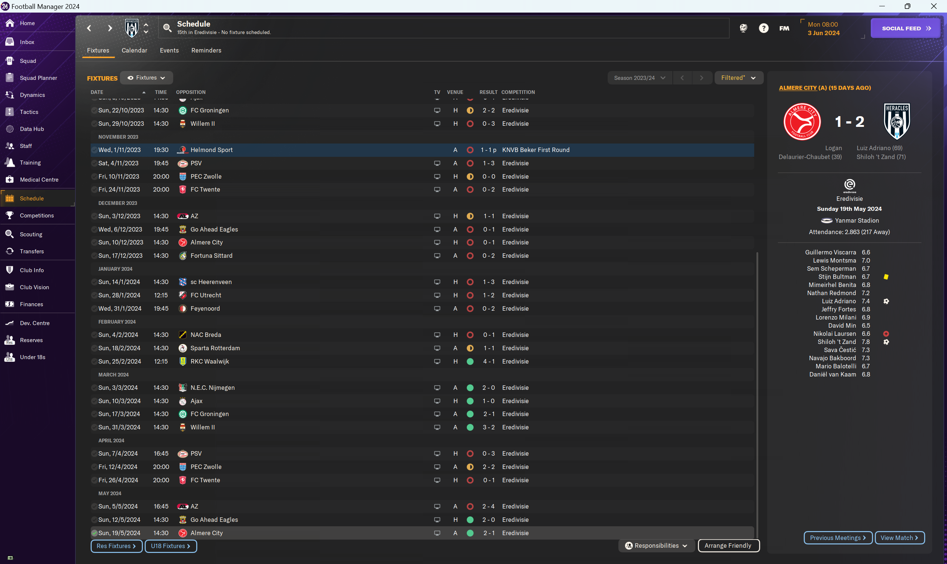Tick the reminder circle for Ajax 10/3/2024
The image size is (947, 564).
[94, 401]
